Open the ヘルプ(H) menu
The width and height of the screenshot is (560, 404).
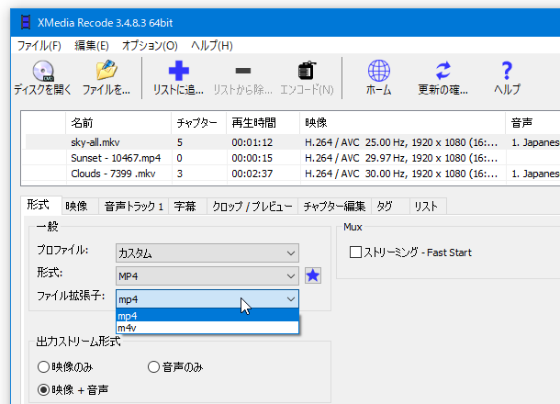(212, 46)
